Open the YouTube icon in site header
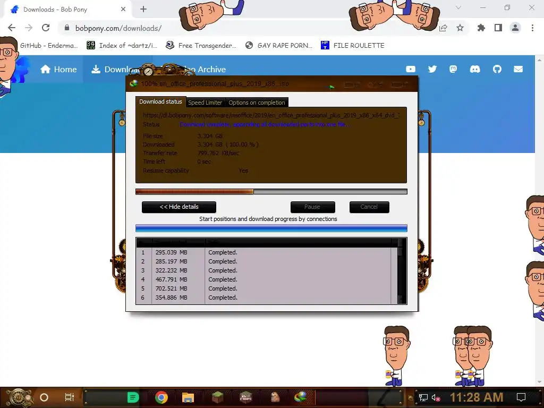This screenshot has height=408, width=544. tap(411, 69)
